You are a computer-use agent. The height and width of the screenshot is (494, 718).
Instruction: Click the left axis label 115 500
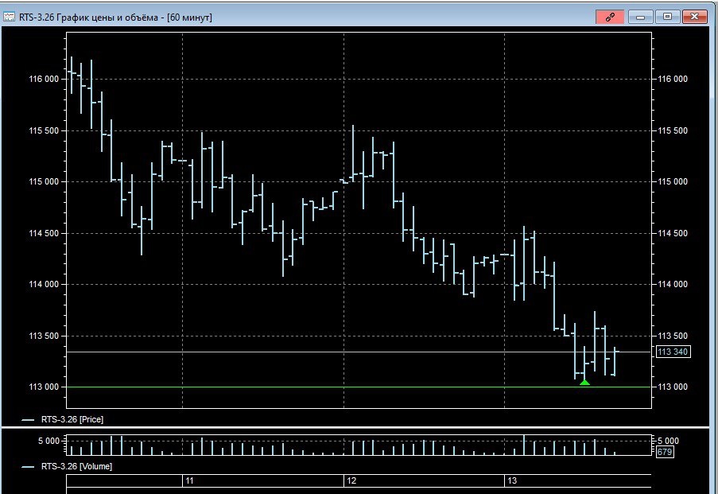44,130
